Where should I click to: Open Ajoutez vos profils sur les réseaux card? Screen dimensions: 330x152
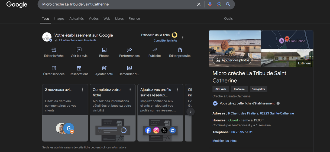click(x=160, y=113)
